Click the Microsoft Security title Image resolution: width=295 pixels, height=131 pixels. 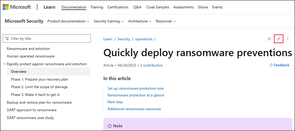click(x=24, y=21)
